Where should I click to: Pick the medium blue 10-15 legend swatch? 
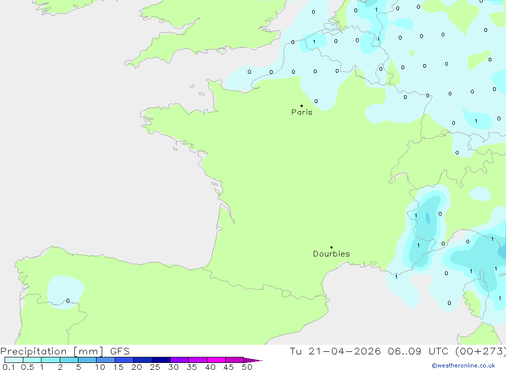coord(106,360)
